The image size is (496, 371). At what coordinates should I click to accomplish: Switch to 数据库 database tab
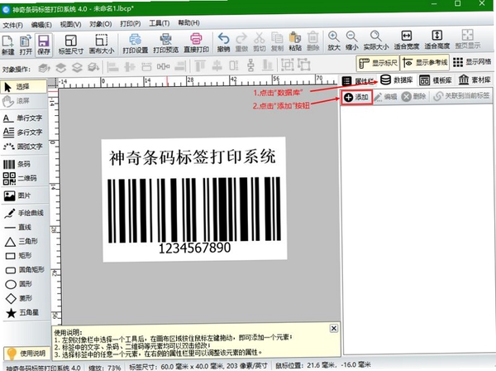pyautogui.click(x=396, y=80)
